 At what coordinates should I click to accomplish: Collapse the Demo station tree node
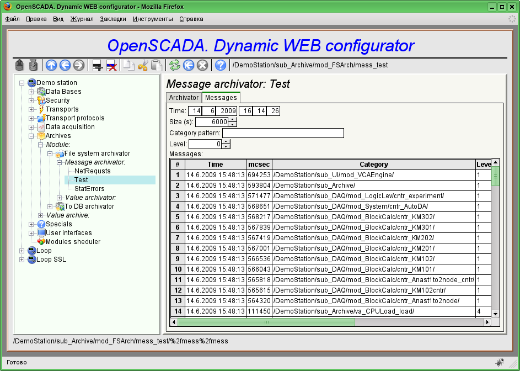coord(22,83)
